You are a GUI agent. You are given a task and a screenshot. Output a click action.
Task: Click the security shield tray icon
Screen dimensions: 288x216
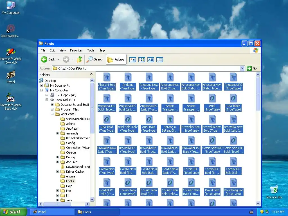262,212
